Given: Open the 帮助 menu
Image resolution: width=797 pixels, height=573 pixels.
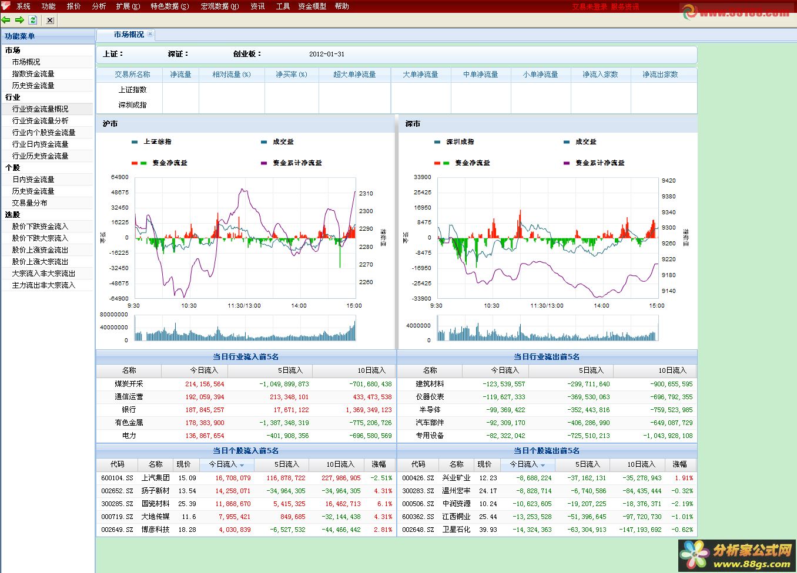Looking at the screenshot, I should (341, 6).
